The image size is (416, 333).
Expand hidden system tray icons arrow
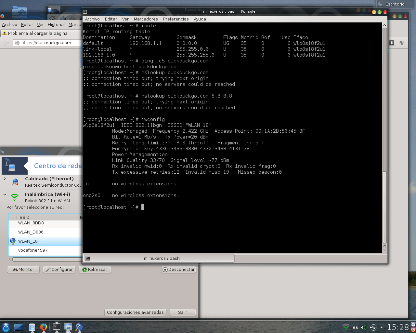(382, 327)
